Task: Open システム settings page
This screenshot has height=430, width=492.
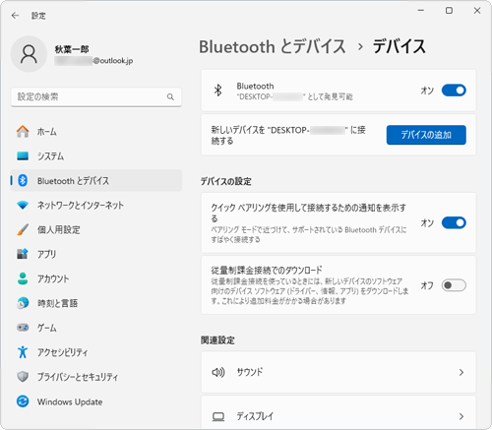Action: (96, 155)
